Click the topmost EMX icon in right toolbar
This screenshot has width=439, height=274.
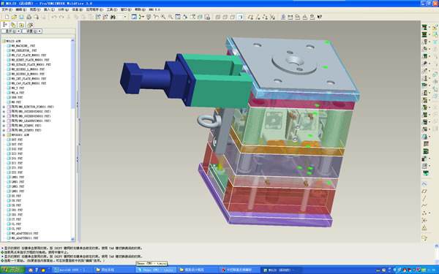pos(424,27)
